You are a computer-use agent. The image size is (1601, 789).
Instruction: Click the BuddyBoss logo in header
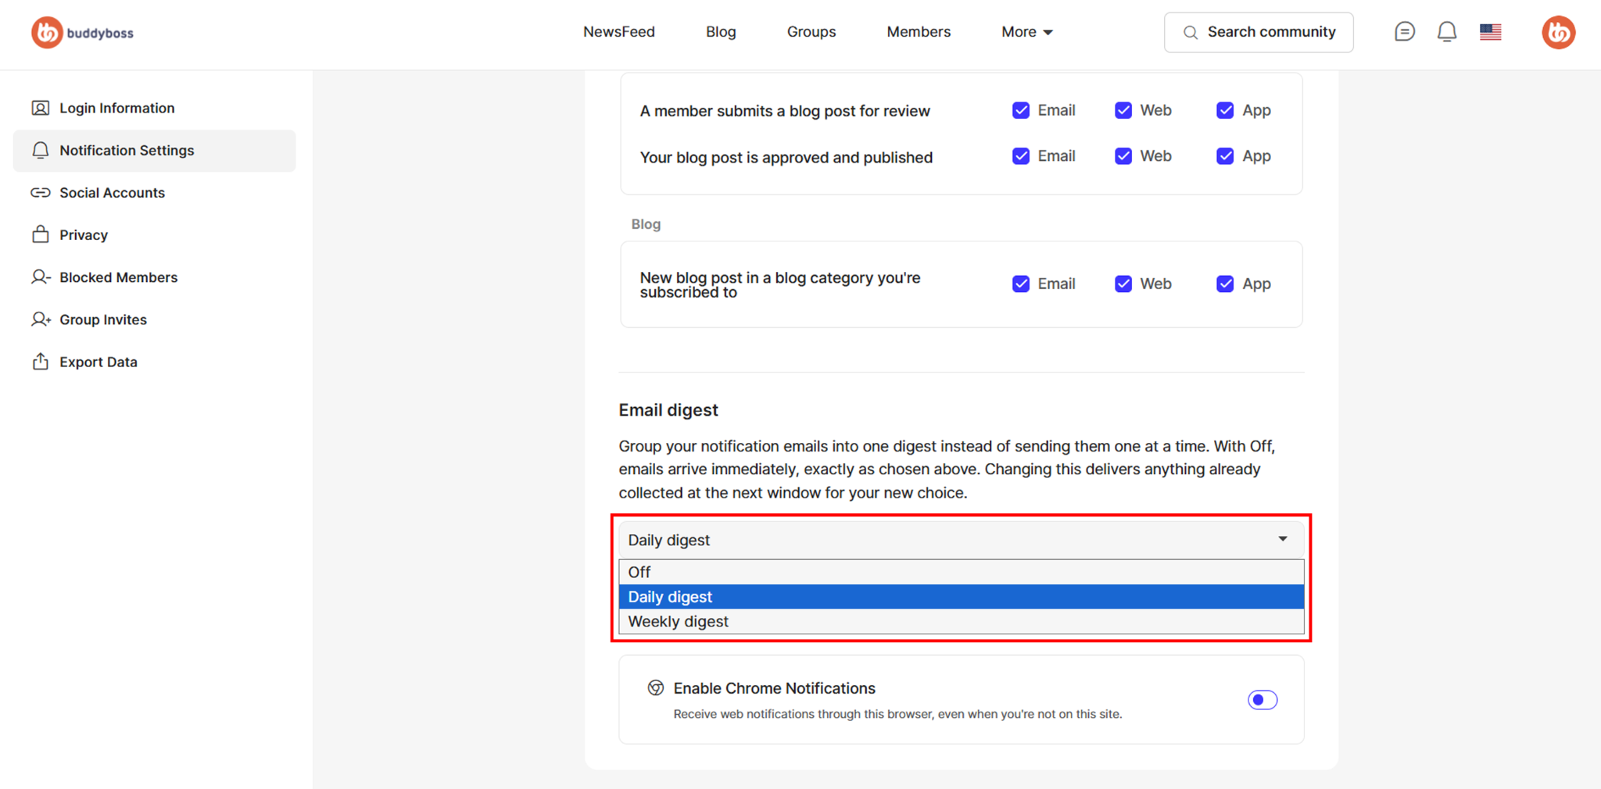83,33
